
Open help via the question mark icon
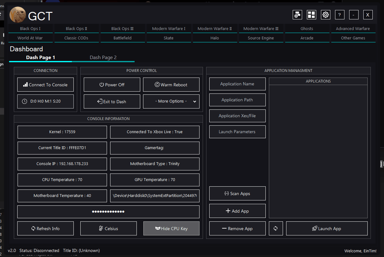click(340, 14)
